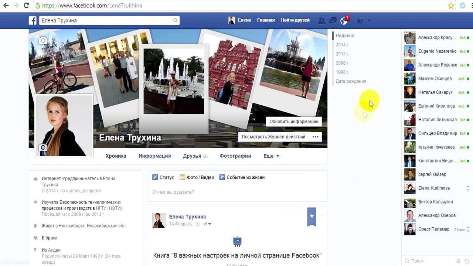Screen dimensions: 473x266
Task: Bookmark the page with the star icon
Action: 451,6
